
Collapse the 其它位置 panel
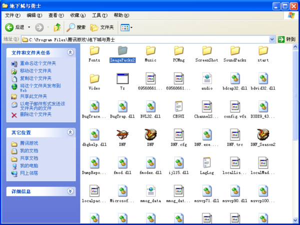(x=70, y=132)
